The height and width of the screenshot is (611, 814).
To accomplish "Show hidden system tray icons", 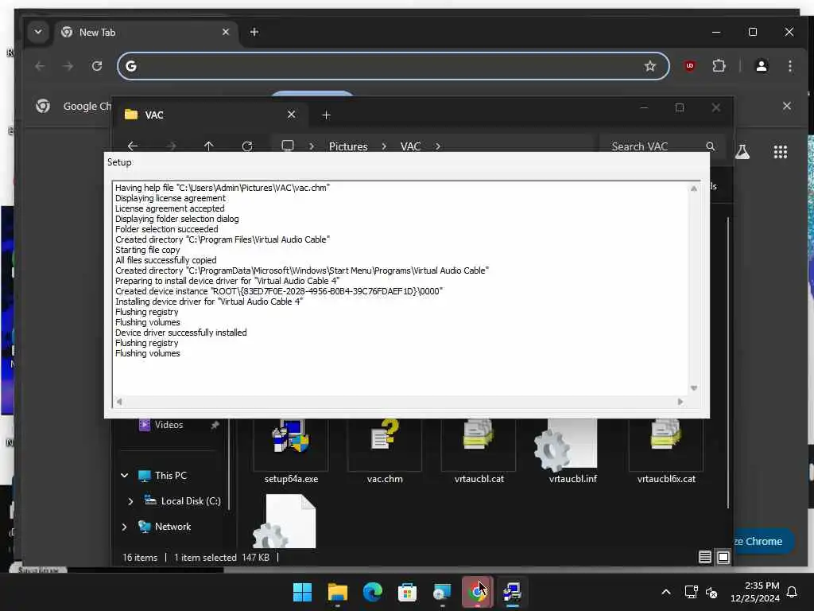I will (x=666, y=592).
